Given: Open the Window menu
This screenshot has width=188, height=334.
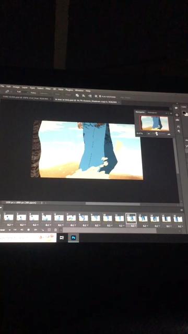Looking at the screenshot, I should 79,90.
